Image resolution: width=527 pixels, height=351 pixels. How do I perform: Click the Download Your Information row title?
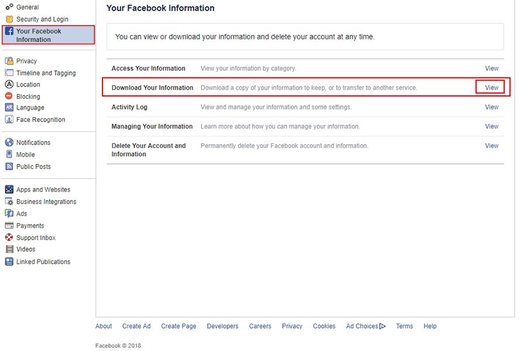coord(152,88)
